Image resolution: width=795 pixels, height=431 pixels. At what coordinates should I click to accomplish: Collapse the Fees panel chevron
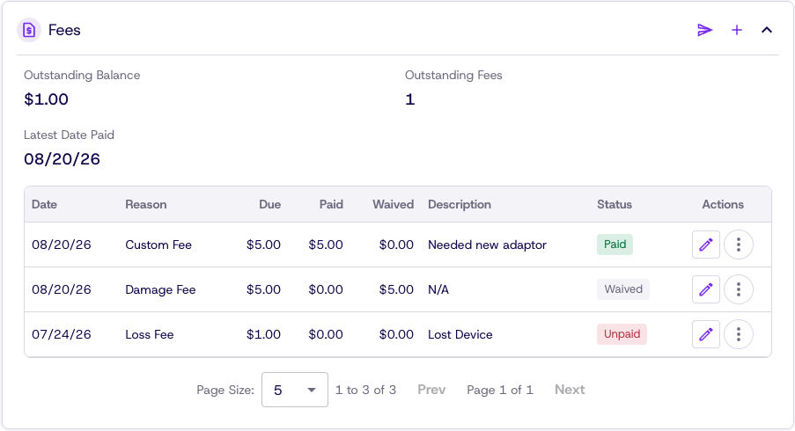pos(767,31)
